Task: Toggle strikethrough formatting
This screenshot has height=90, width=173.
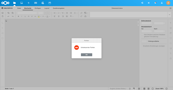Action: (x=29, y=16)
